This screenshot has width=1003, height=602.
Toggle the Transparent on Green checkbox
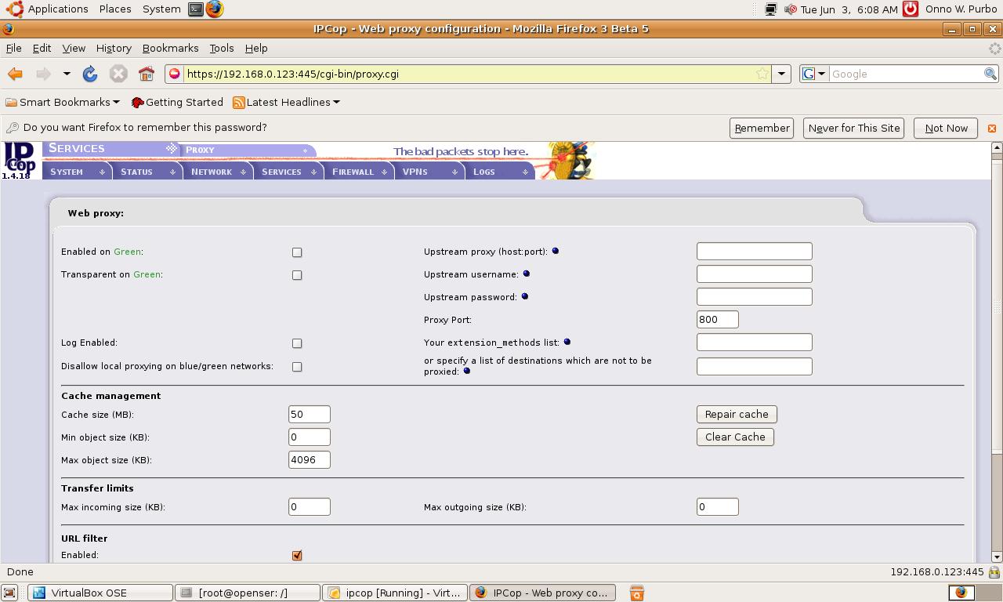point(297,275)
